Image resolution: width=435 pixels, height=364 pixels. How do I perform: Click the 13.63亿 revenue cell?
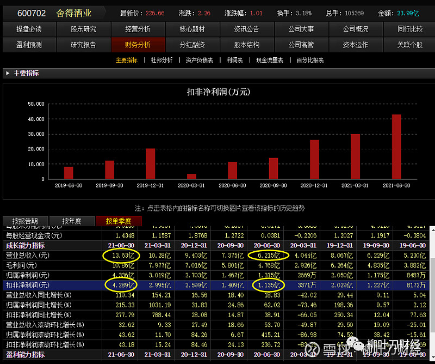123,256
